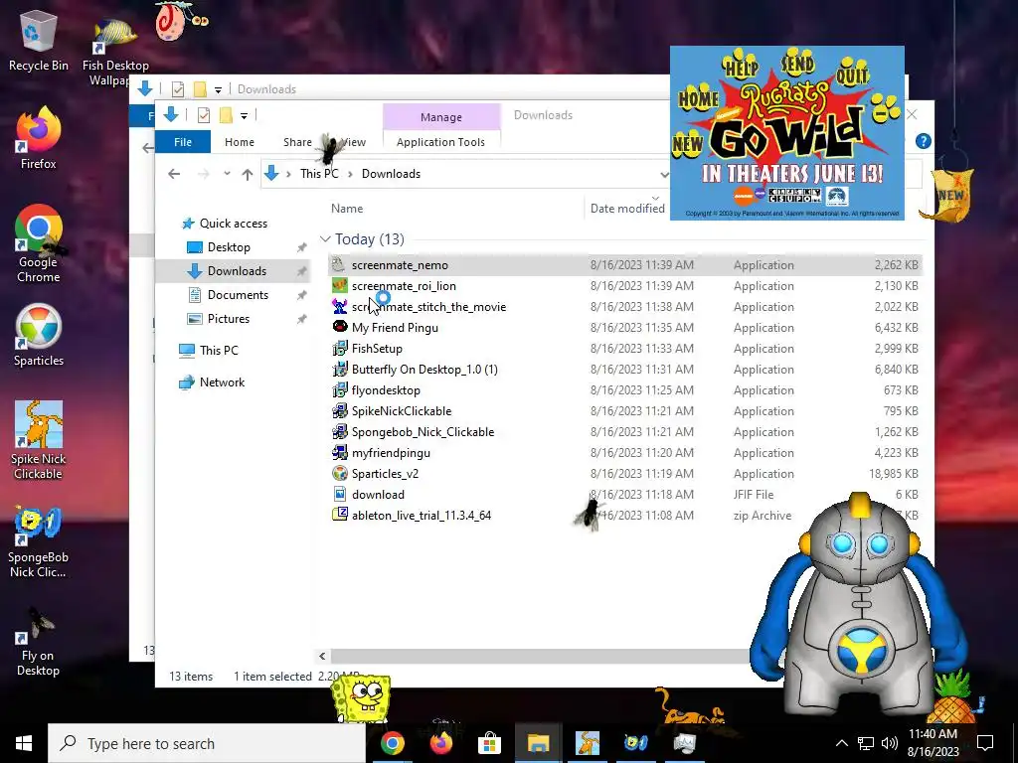This screenshot has height=763, width=1018.
Task: Open the Application Tools tab
Action: [x=440, y=142]
